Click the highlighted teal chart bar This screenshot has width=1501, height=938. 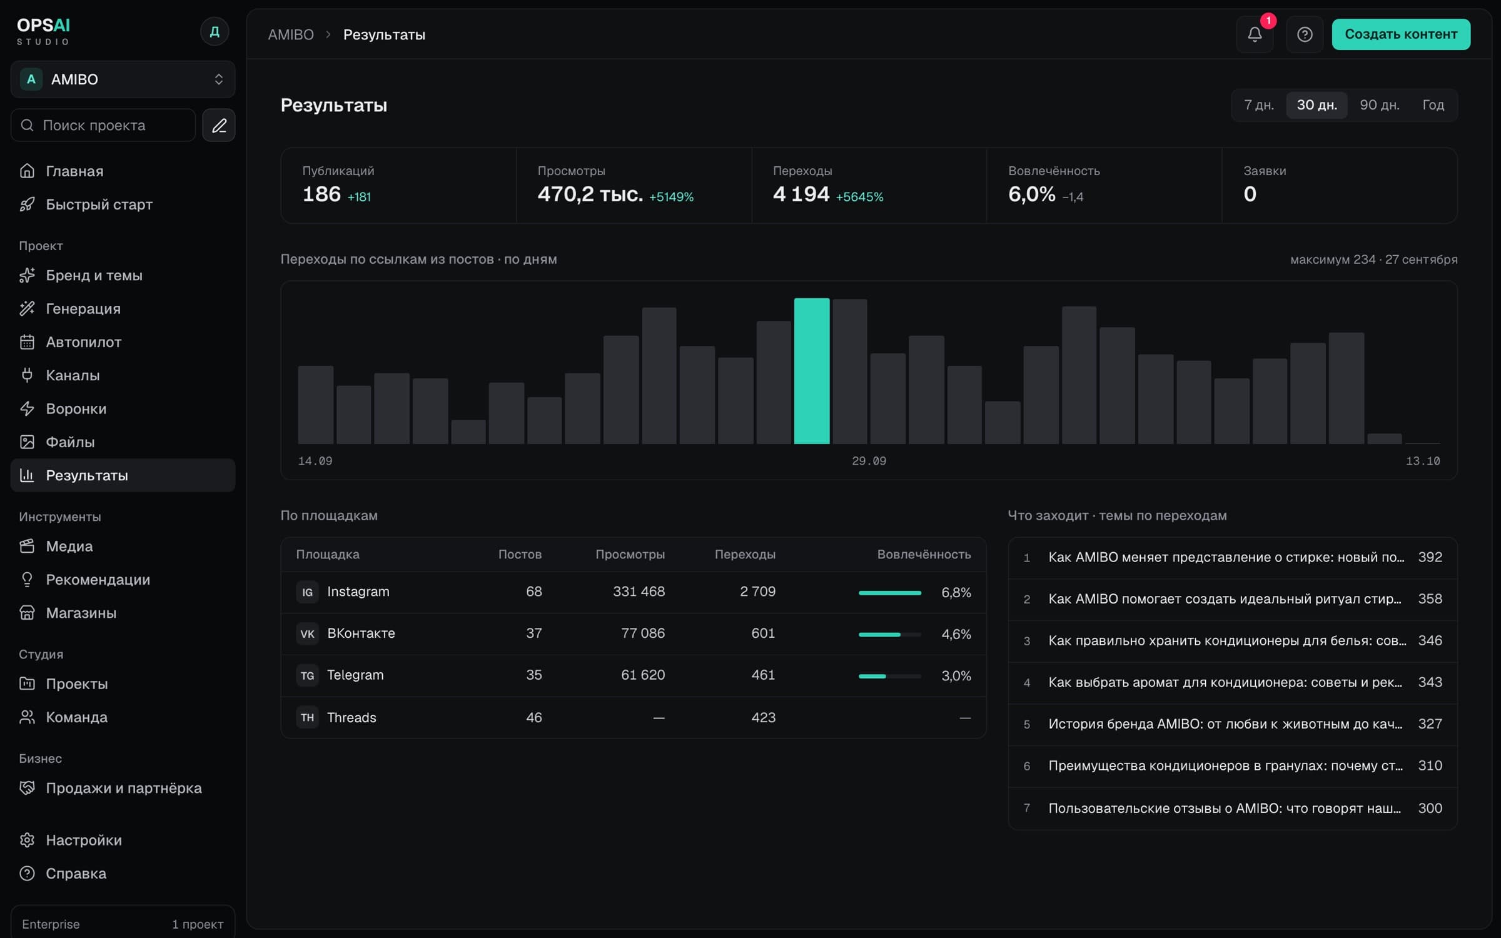click(812, 371)
